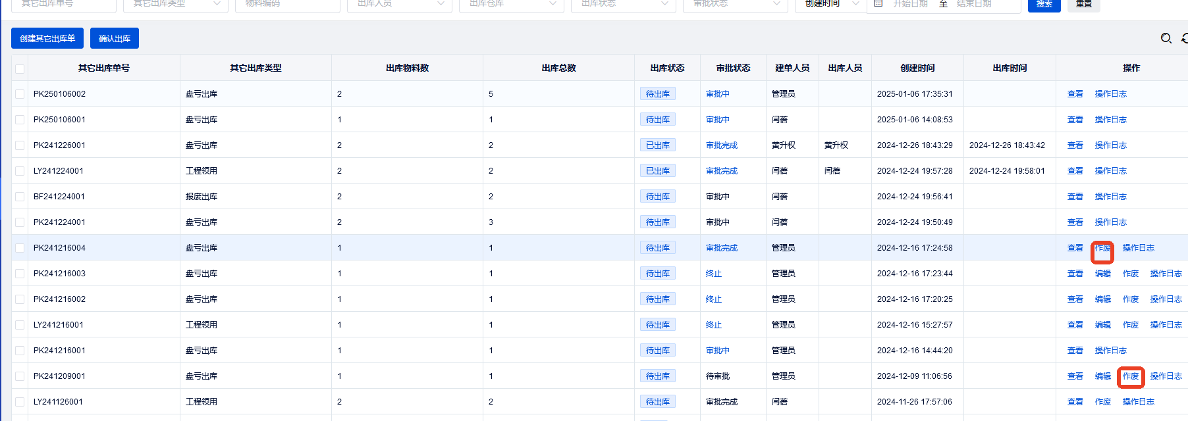Screen dimensions: 1188x421
Task: Tick the checkbox for row PK241209001
Action: 20,376
